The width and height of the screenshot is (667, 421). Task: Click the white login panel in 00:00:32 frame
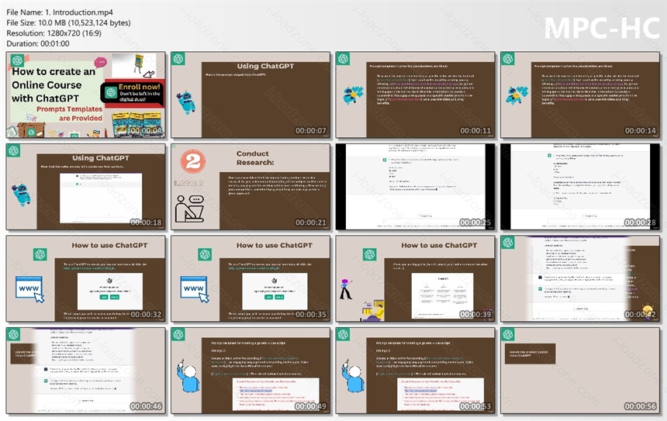pyautogui.click(x=110, y=292)
